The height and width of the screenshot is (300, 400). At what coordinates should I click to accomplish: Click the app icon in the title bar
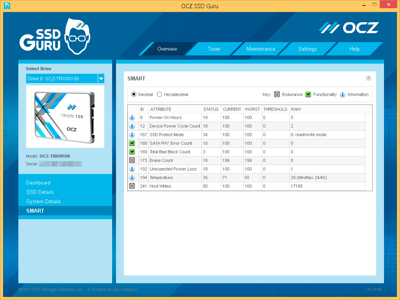pyautogui.click(x=7, y=5)
